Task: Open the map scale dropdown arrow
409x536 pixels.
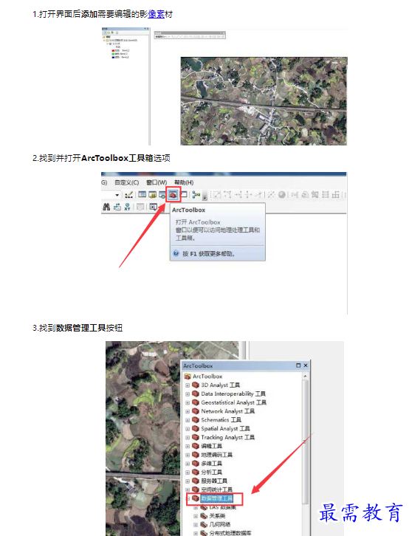Action: pos(117,195)
